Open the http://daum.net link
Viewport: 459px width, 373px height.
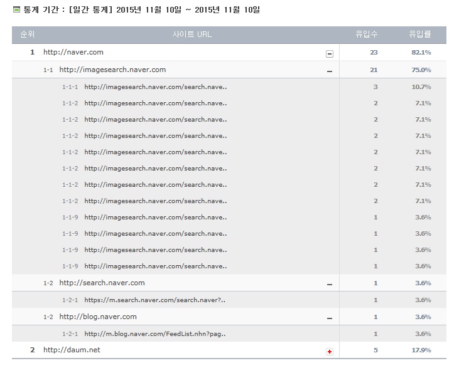[72, 350]
